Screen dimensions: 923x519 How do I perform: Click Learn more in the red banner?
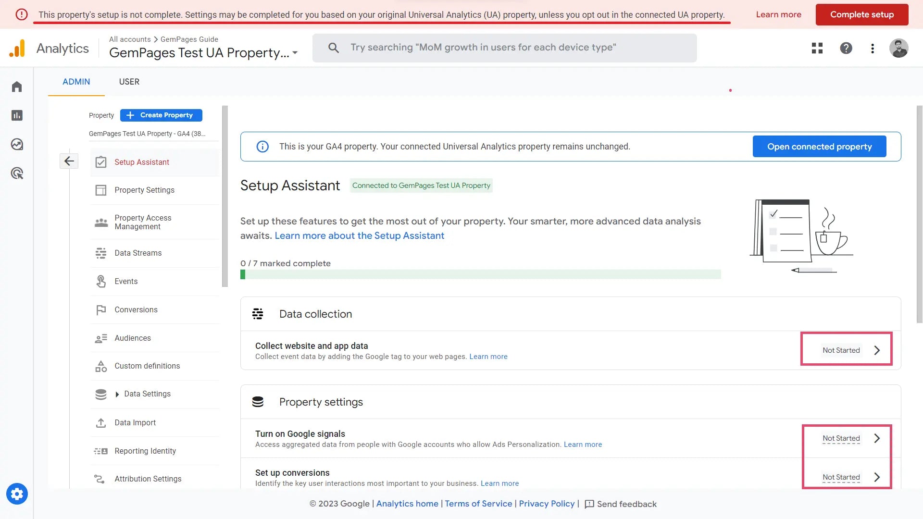[778, 14]
